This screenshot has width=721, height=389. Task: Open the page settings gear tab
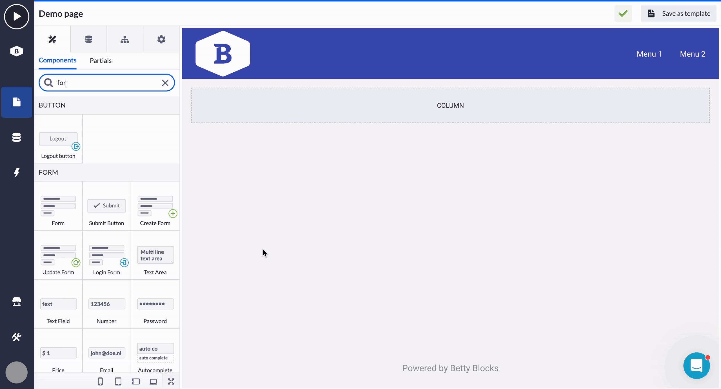[x=161, y=39]
